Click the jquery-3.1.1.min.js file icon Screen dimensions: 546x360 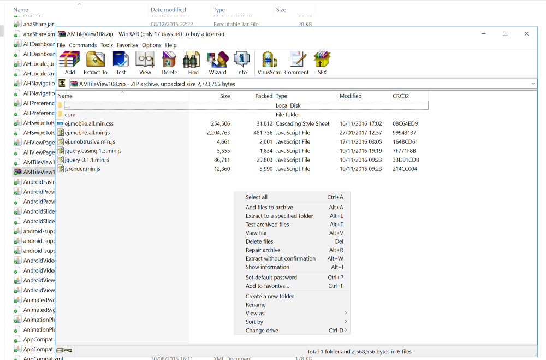61,160
